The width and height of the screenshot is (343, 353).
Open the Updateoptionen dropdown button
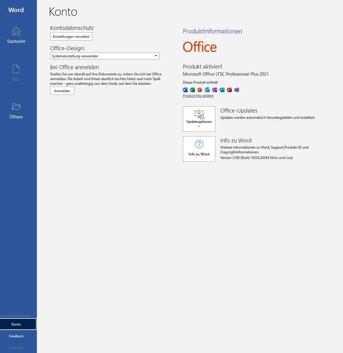pyautogui.click(x=199, y=119)
